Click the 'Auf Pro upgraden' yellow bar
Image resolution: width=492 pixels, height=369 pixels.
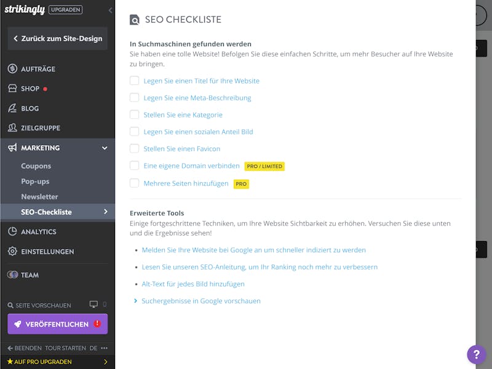(57, 362)
